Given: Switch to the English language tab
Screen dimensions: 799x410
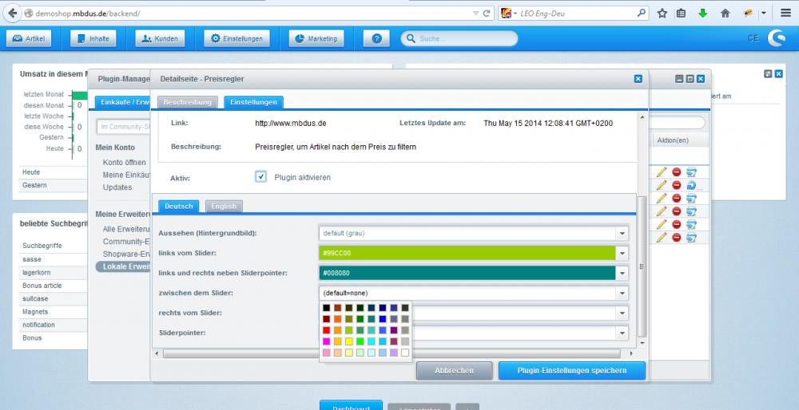Looking at the screenshot, I should point(224,206).
